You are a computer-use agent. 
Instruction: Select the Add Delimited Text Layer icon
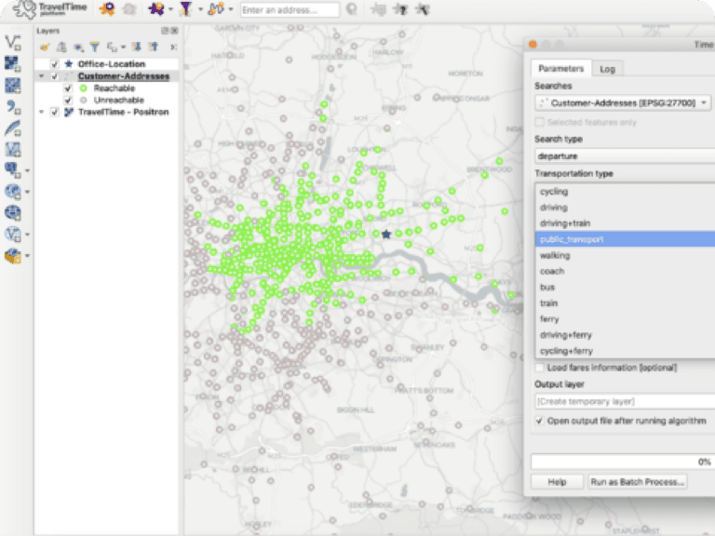coord(13,107)
